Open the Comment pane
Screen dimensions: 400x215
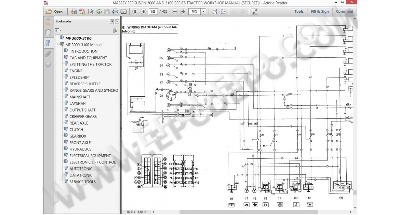pos(345,12)
